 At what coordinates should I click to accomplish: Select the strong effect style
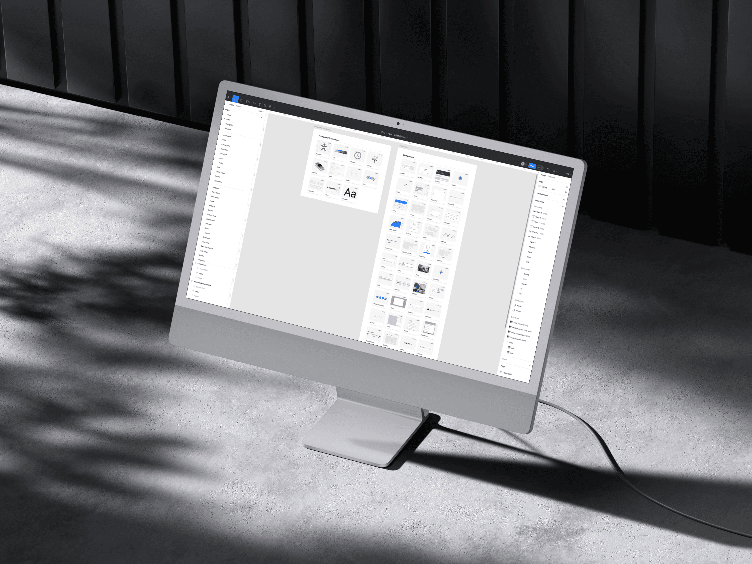pyautogui.click(x=516, y=310)
